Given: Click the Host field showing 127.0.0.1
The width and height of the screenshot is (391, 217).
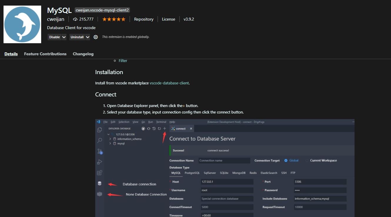Looking at the screenshot, I should coord(227,182).
